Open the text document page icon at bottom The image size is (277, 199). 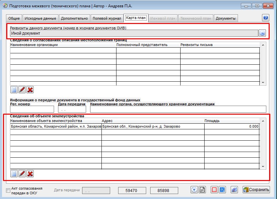click(202, 190)
